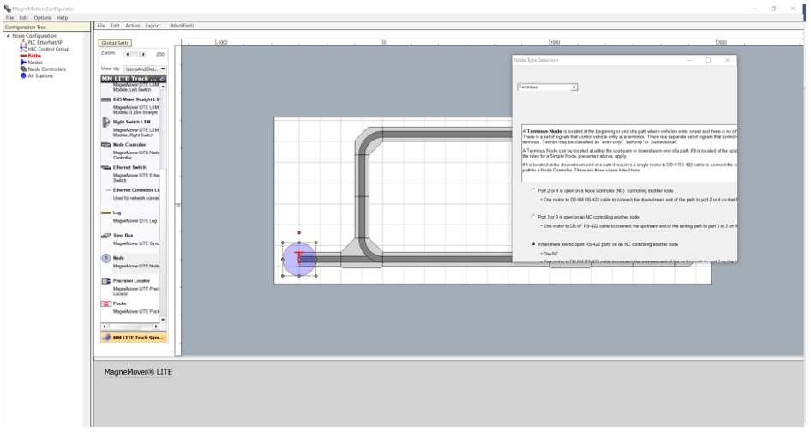Open the File menu in the main menu bar
811x432 pixels.
tap(9, 18)
